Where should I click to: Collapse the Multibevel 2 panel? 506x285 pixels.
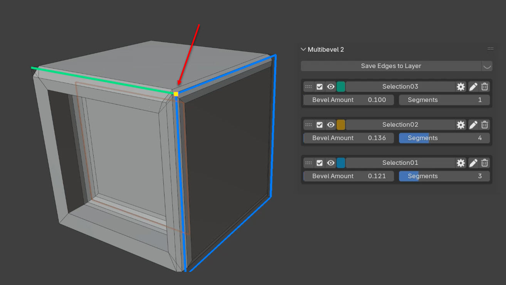pos(303,49)
